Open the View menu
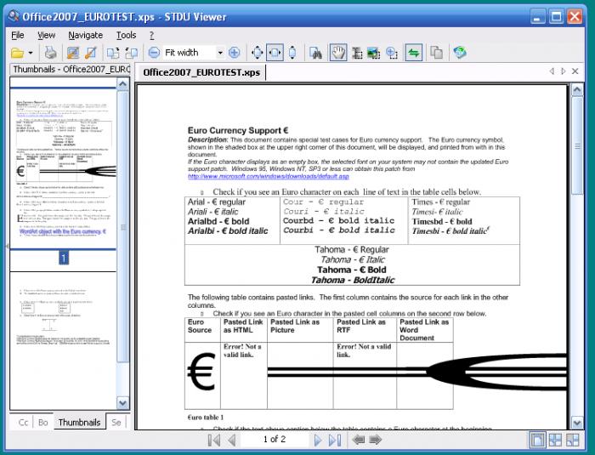 point(46,36)
